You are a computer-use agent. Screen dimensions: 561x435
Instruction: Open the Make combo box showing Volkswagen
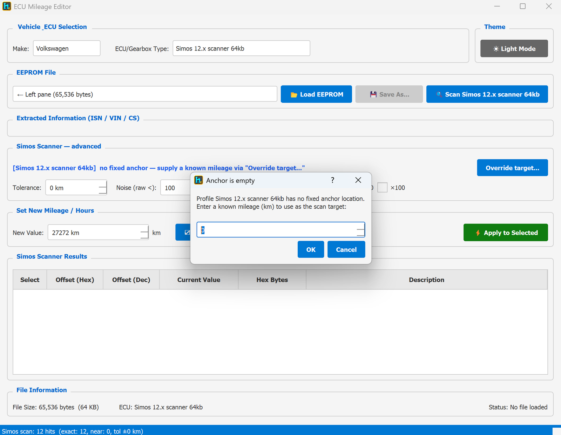67,48
